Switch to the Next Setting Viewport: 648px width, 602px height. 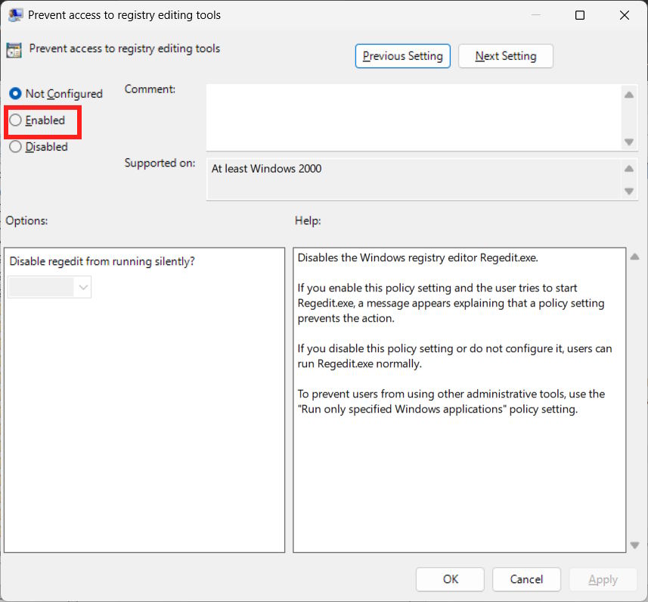click(x=505, y=55)
